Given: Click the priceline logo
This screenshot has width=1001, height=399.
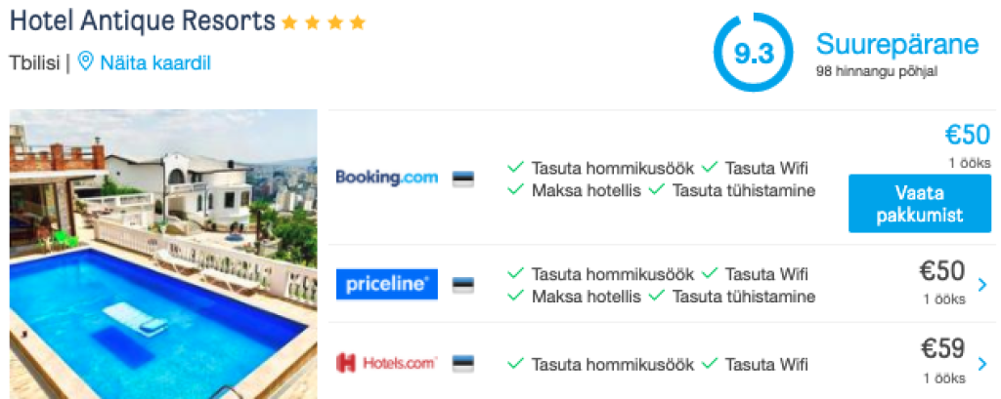Looking at the screenshot, I should tap(386, 285).
